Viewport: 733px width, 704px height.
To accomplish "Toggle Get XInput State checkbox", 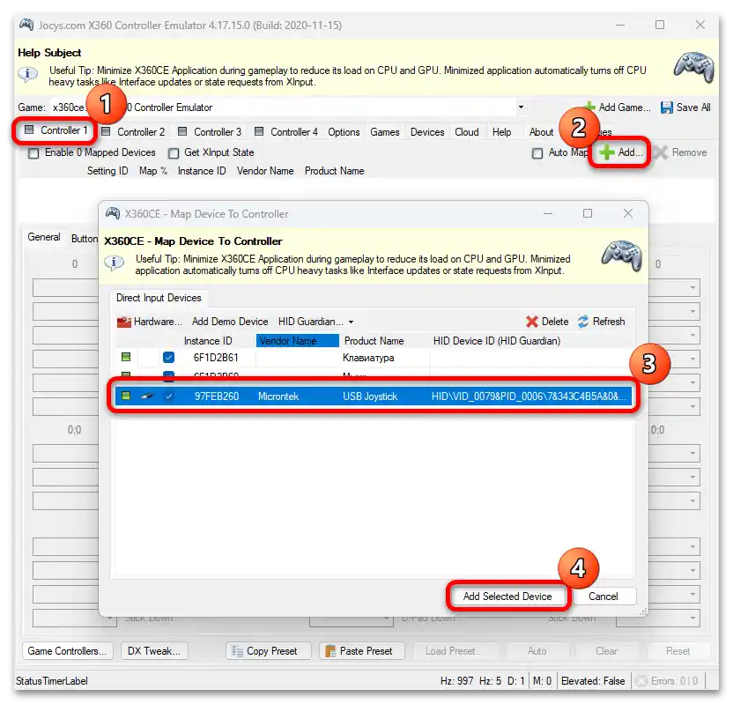I will pyautogui.click(x=174, y=153).
